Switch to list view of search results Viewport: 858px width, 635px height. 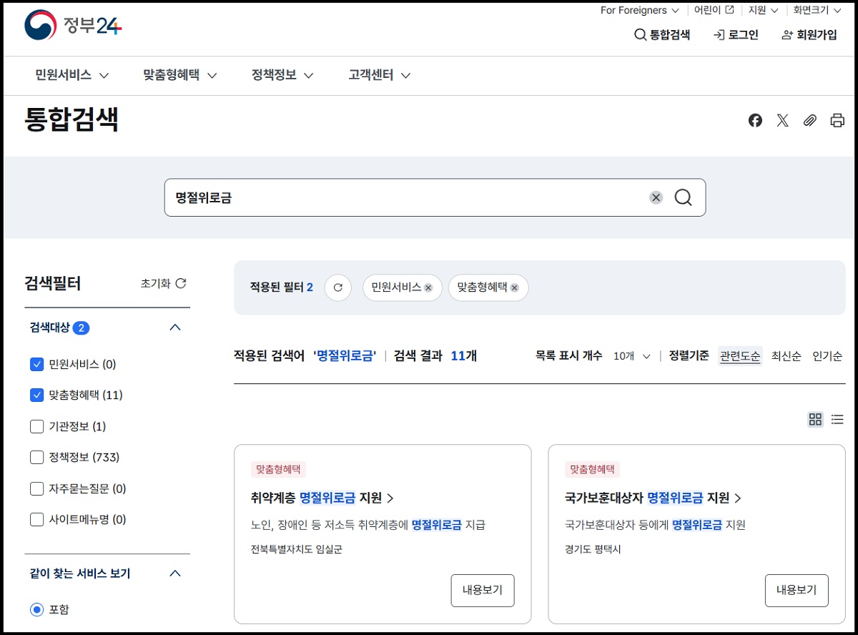click(837, 419)
